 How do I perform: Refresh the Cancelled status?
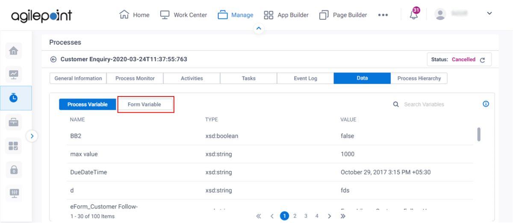click(482, 60)
